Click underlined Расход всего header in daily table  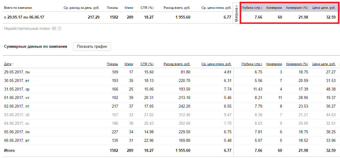pos(177,64)
